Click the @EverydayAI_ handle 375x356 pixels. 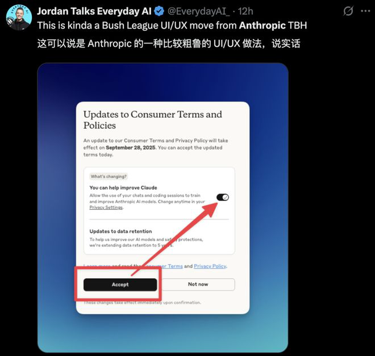(199, 11)
